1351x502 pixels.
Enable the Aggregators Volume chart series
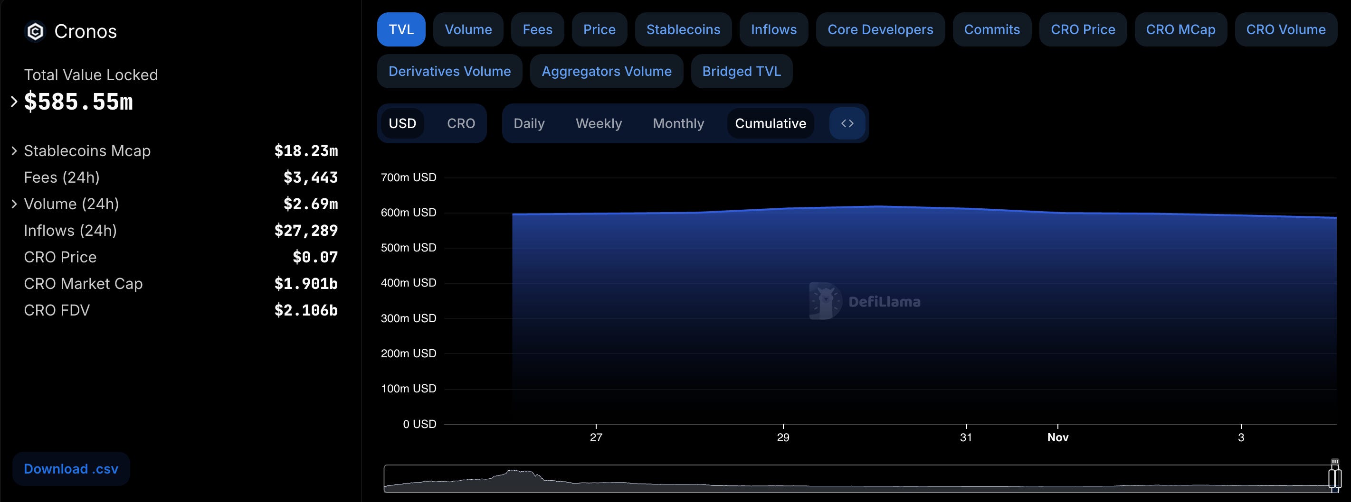[x=606, y=71]
